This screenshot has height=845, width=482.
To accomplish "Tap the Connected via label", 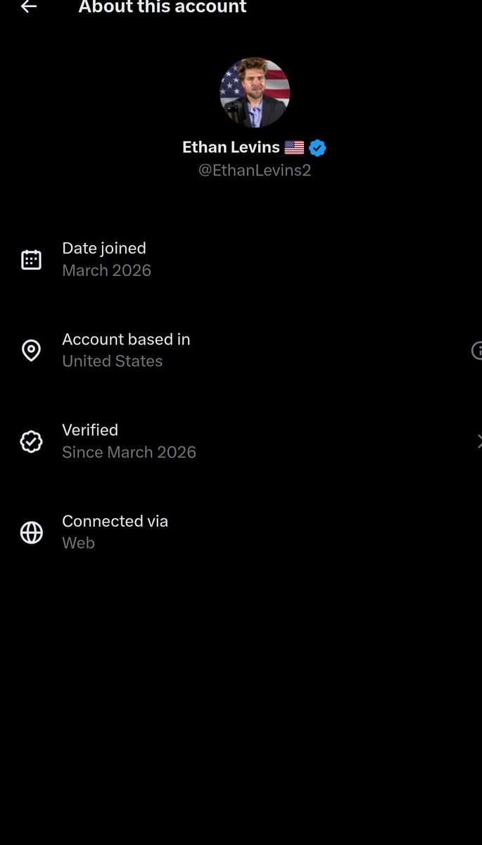I will (x=115, y=521).
